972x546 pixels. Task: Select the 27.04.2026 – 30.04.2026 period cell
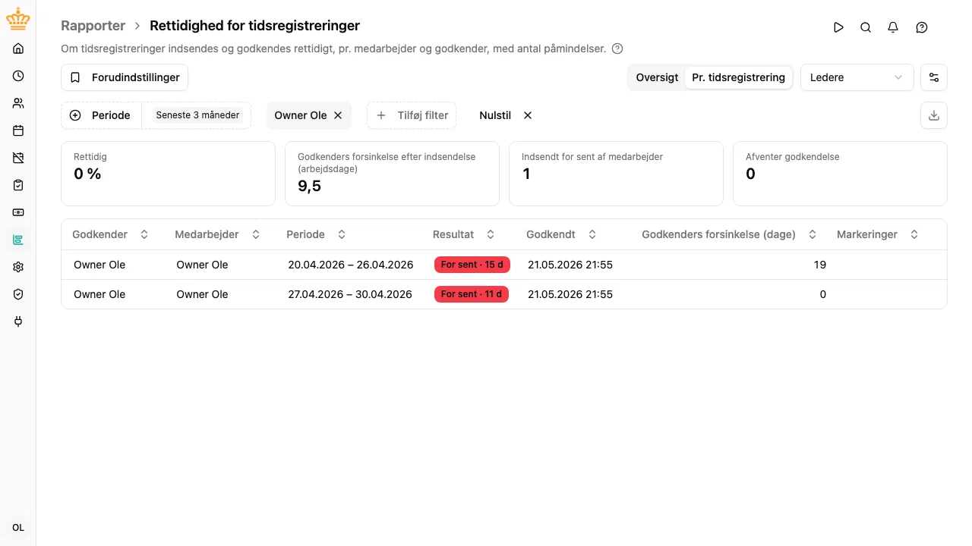tap(350, 294)
